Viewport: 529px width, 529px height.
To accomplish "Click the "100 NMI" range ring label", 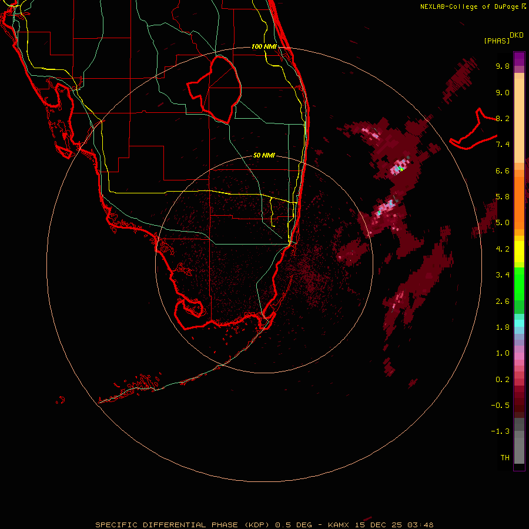I will coord(264,46).
